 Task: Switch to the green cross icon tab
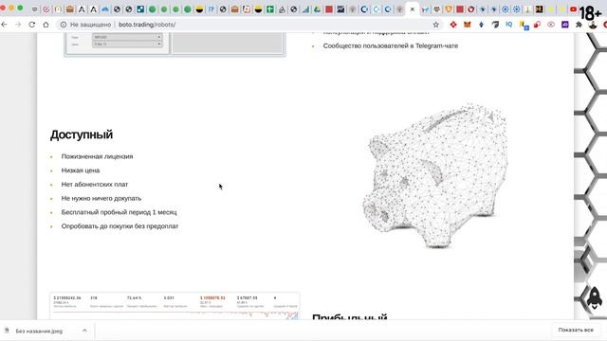[269, 9]
